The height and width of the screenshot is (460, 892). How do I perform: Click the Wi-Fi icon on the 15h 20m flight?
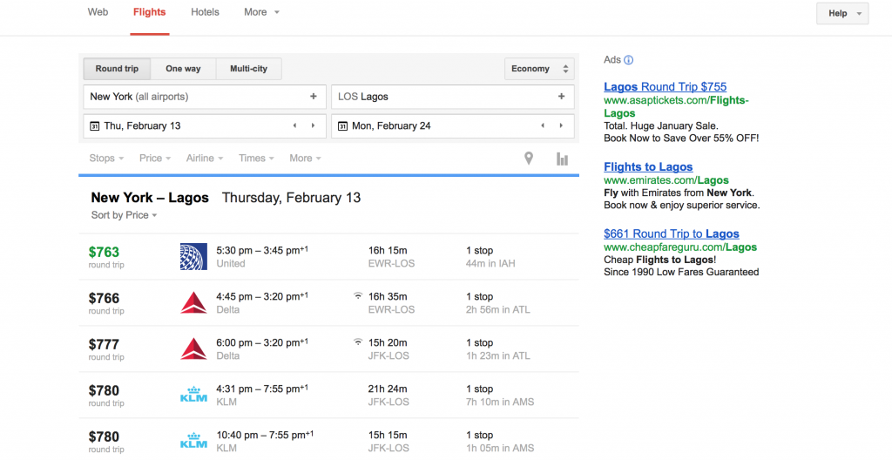(x=358, y=342)
